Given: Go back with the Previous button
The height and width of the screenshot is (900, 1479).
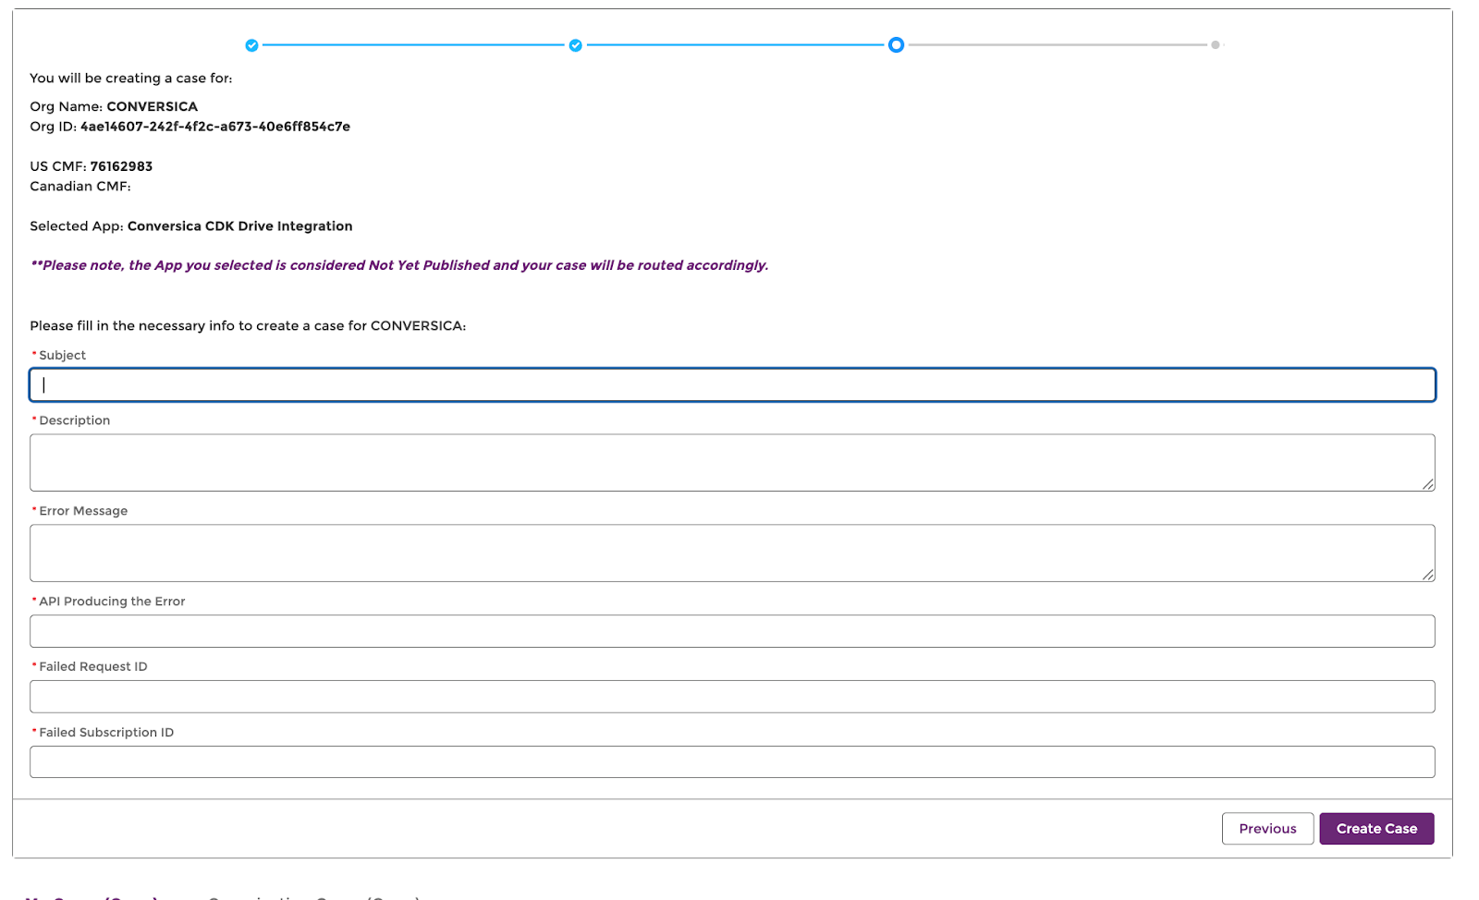Looking at the screenshot, I should (x=1267, y=829).
